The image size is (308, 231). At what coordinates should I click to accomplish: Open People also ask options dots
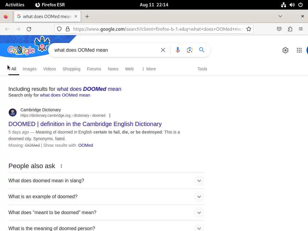(x=61, y=166)
